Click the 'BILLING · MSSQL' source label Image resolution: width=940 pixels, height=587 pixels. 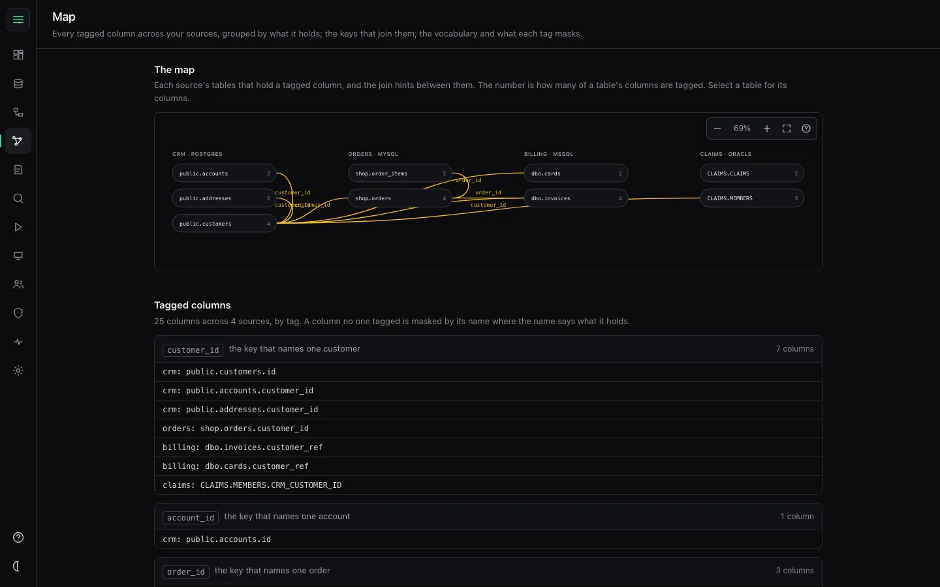(549, 154)
